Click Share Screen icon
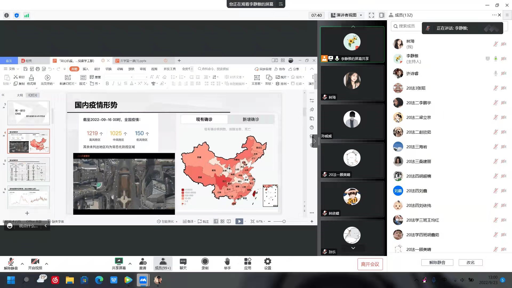 point(119,264)
